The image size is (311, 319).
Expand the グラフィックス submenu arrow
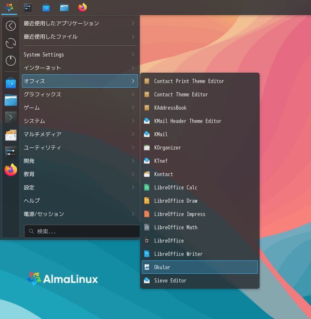pyautogui.click(x=133, y=94)
